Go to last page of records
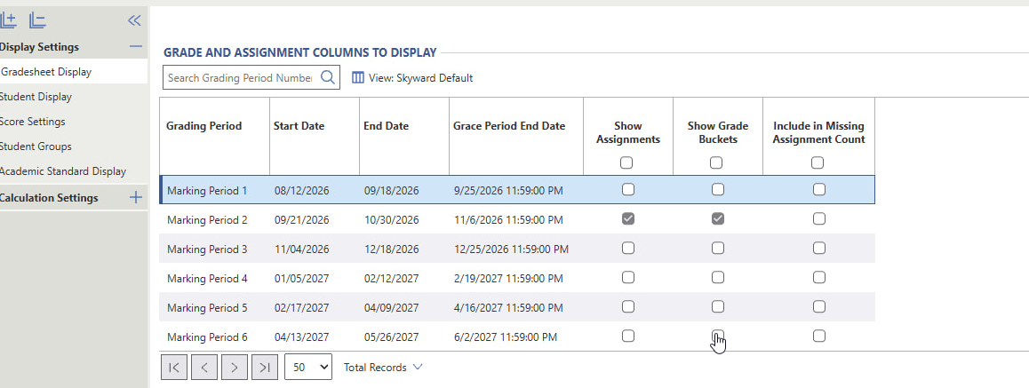The image size is (1029, 388). point(265,368)
